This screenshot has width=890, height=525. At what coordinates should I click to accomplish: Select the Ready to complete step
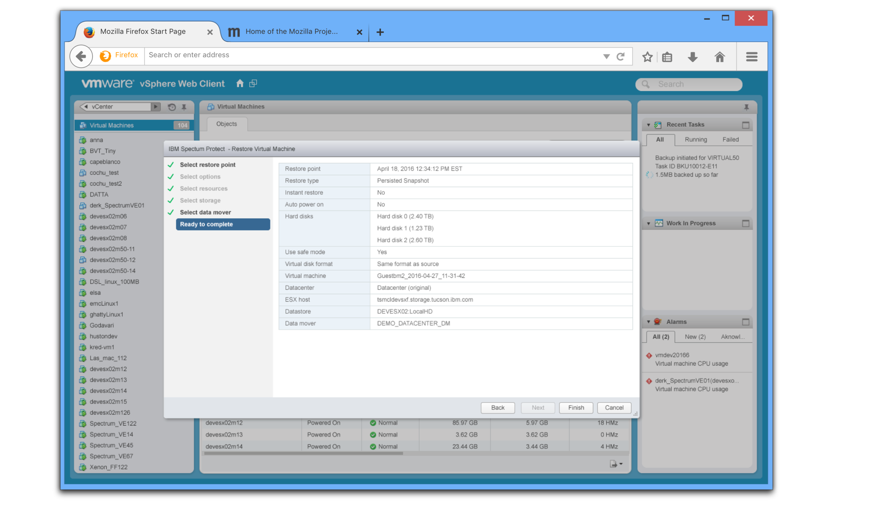coord(223,224)
